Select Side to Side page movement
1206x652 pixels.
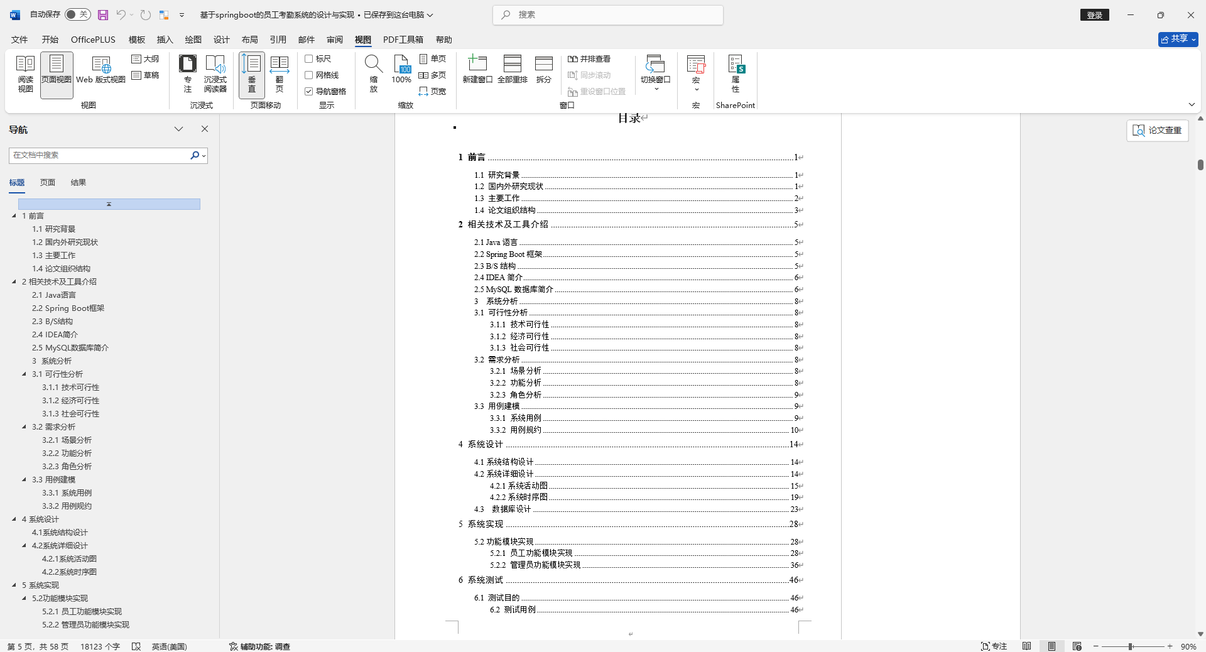point(280,75)
